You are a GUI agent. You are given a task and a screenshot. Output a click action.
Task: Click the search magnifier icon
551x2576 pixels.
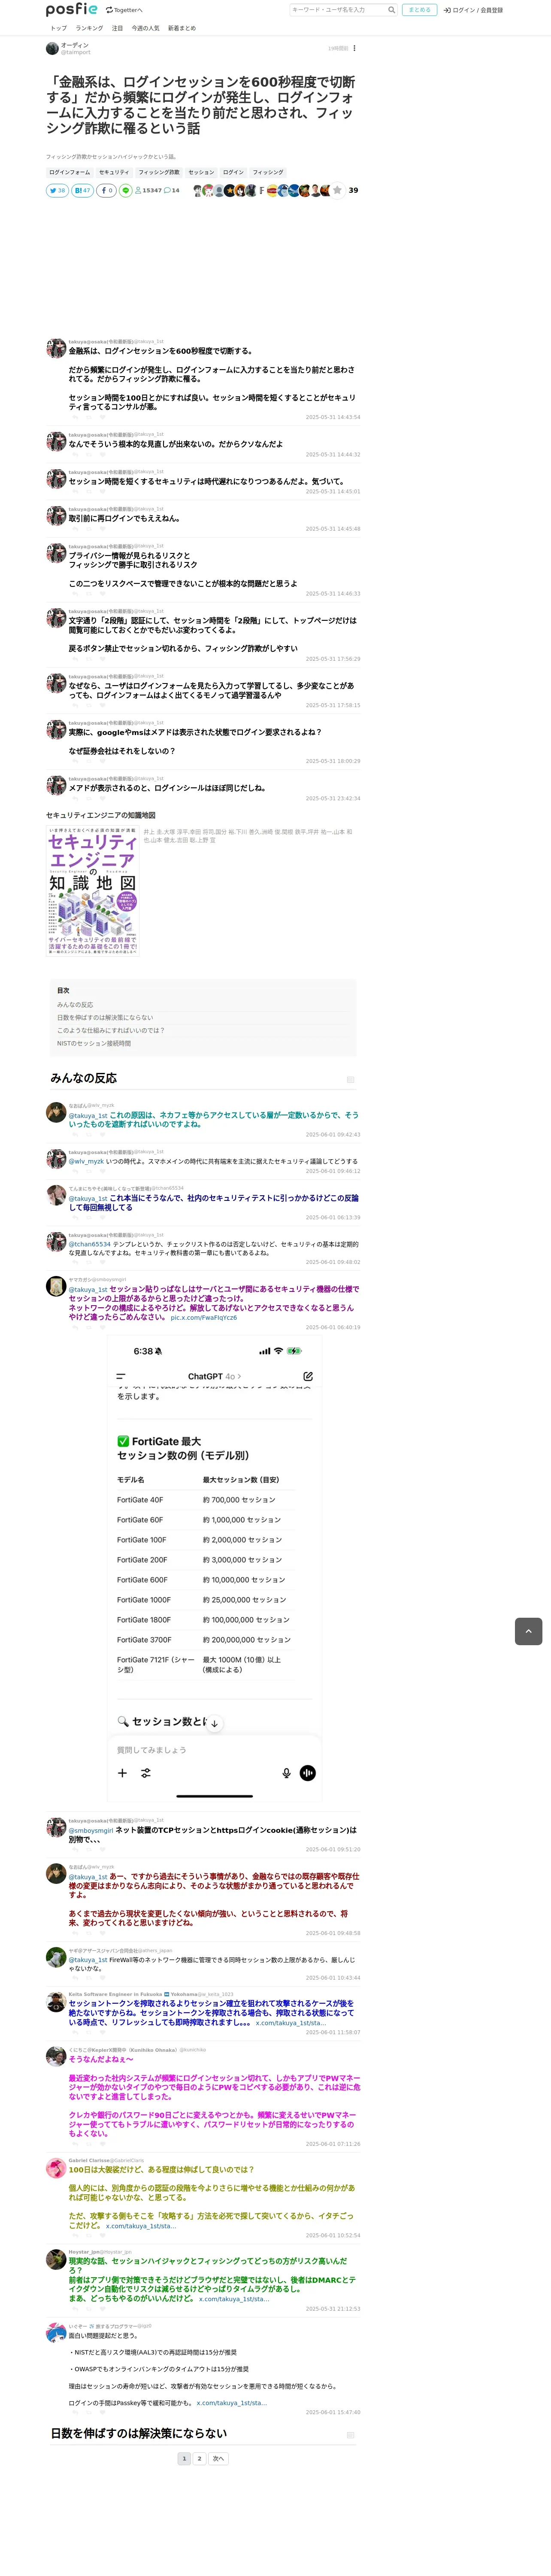tap(391, 10)
